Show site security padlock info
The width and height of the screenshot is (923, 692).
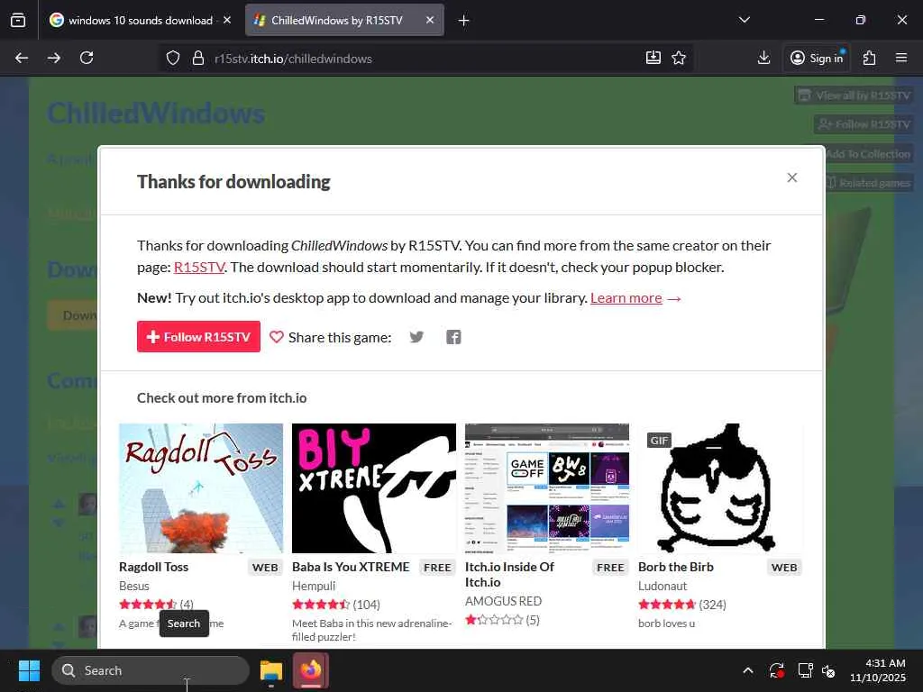point(198,58)
